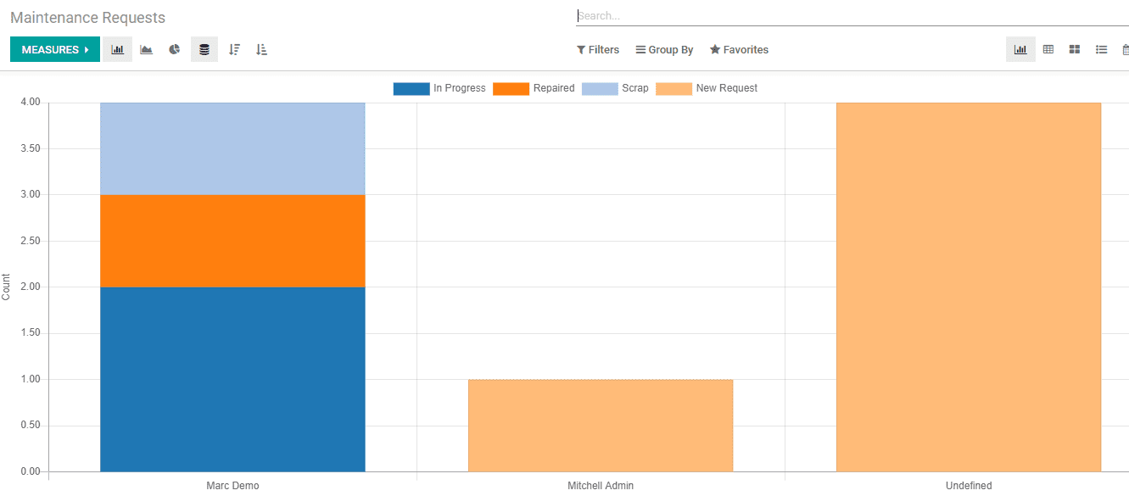The width and height of the screenshot is (1129, 496).
Task: Toggle the In Progress legend swatch
Action: (x=411, y=88)
